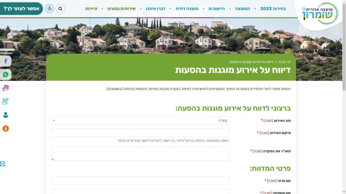Image resolution: width=346 pixels, height=194 pixels.
Task: Open the TeamViewer remote support icon
Action: click(x=3, y=164)
